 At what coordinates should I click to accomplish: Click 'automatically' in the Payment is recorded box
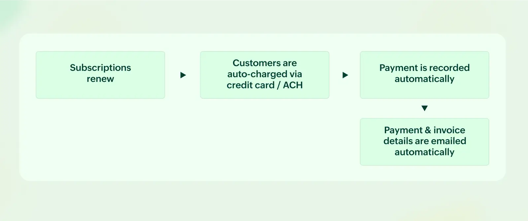coord(424,79)
